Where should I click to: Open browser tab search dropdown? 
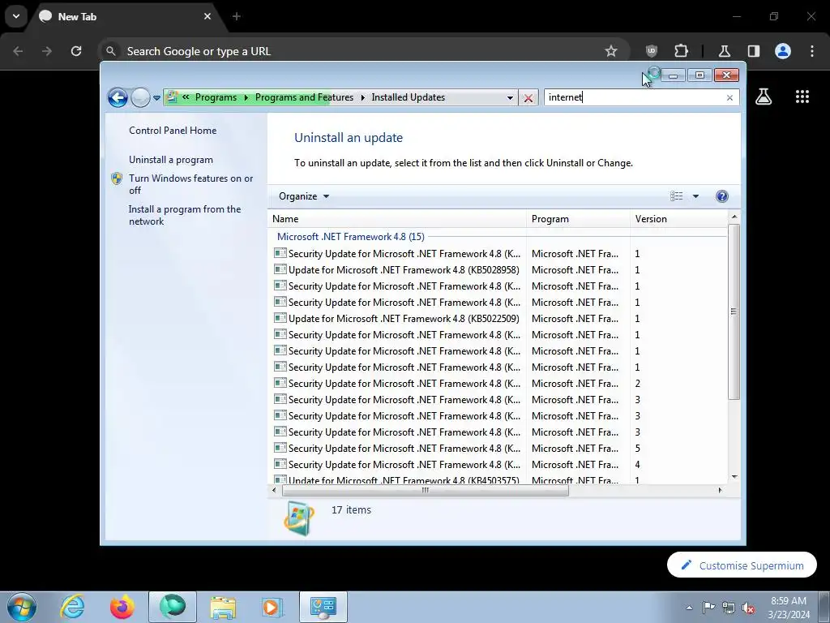point(16,16)
